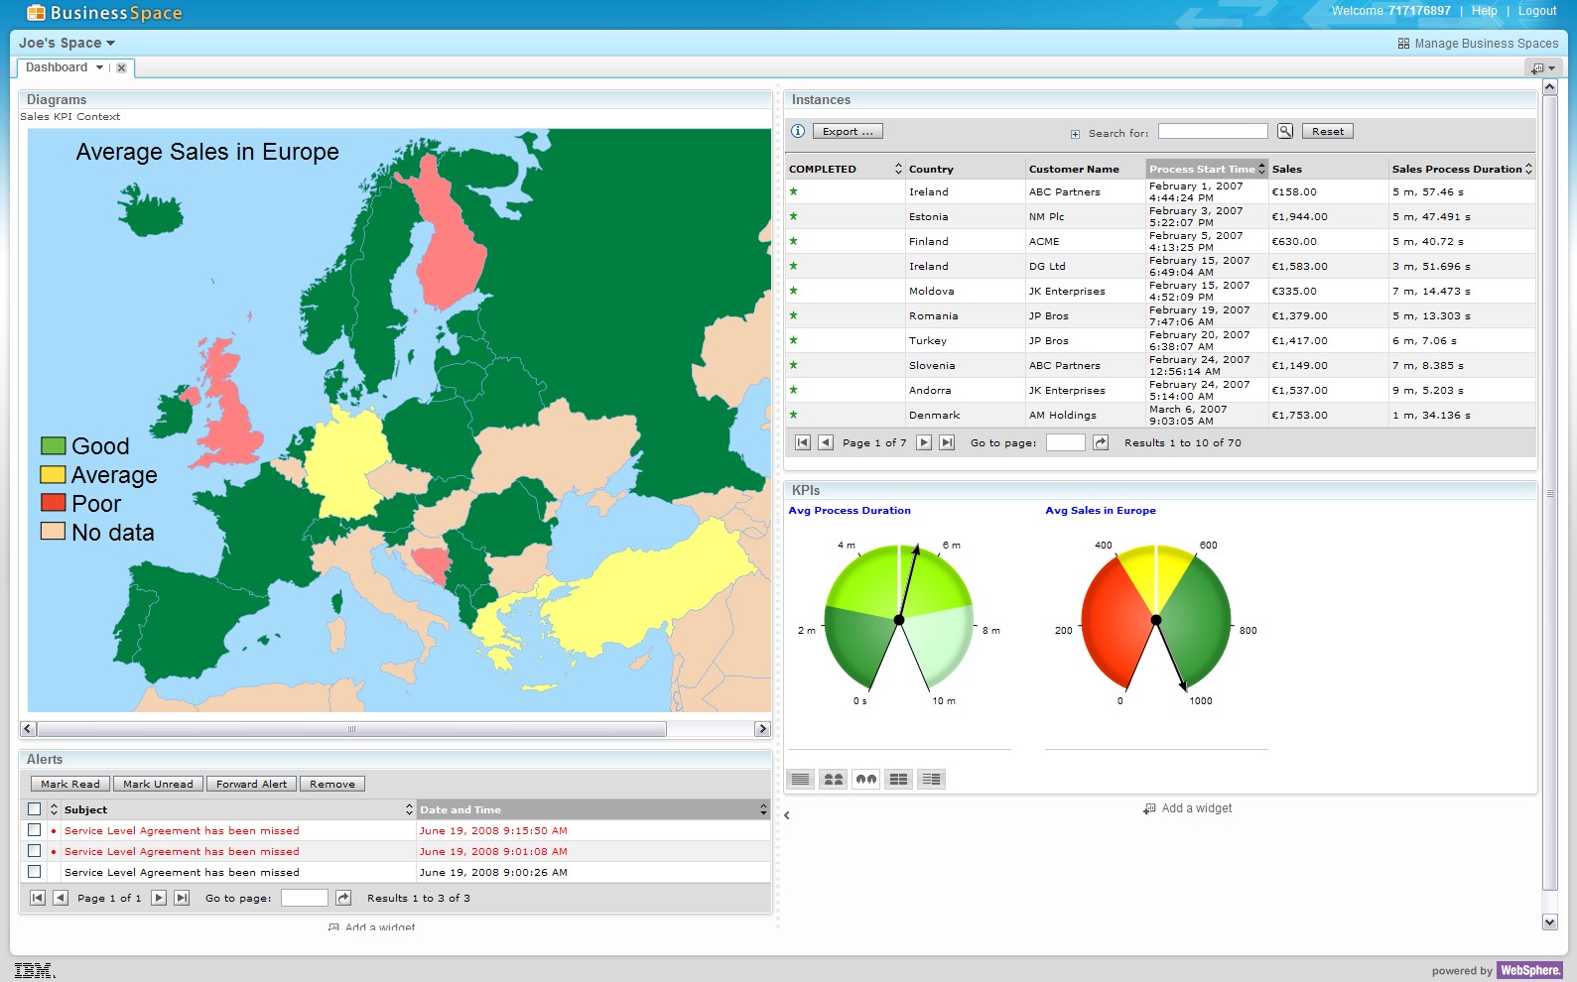1577x982 pixels.
Task: Click the Export button
Action: click(x=848, y=131)
